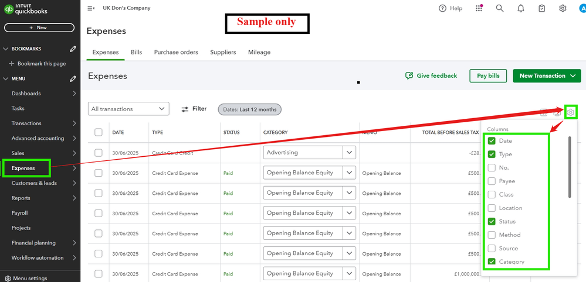Enable the Class column checkbox
586x282 pixels.
point(492,194)
